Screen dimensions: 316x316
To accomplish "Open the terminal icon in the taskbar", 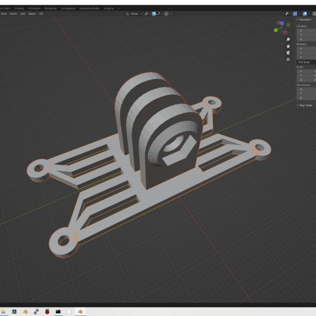I will (x=58, y=312).
